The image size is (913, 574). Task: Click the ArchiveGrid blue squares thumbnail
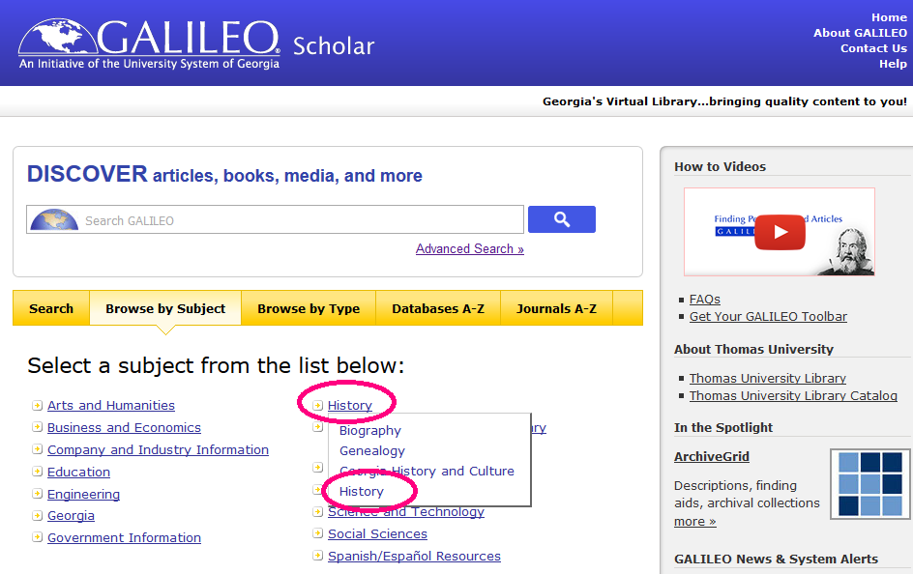(869, 484)
